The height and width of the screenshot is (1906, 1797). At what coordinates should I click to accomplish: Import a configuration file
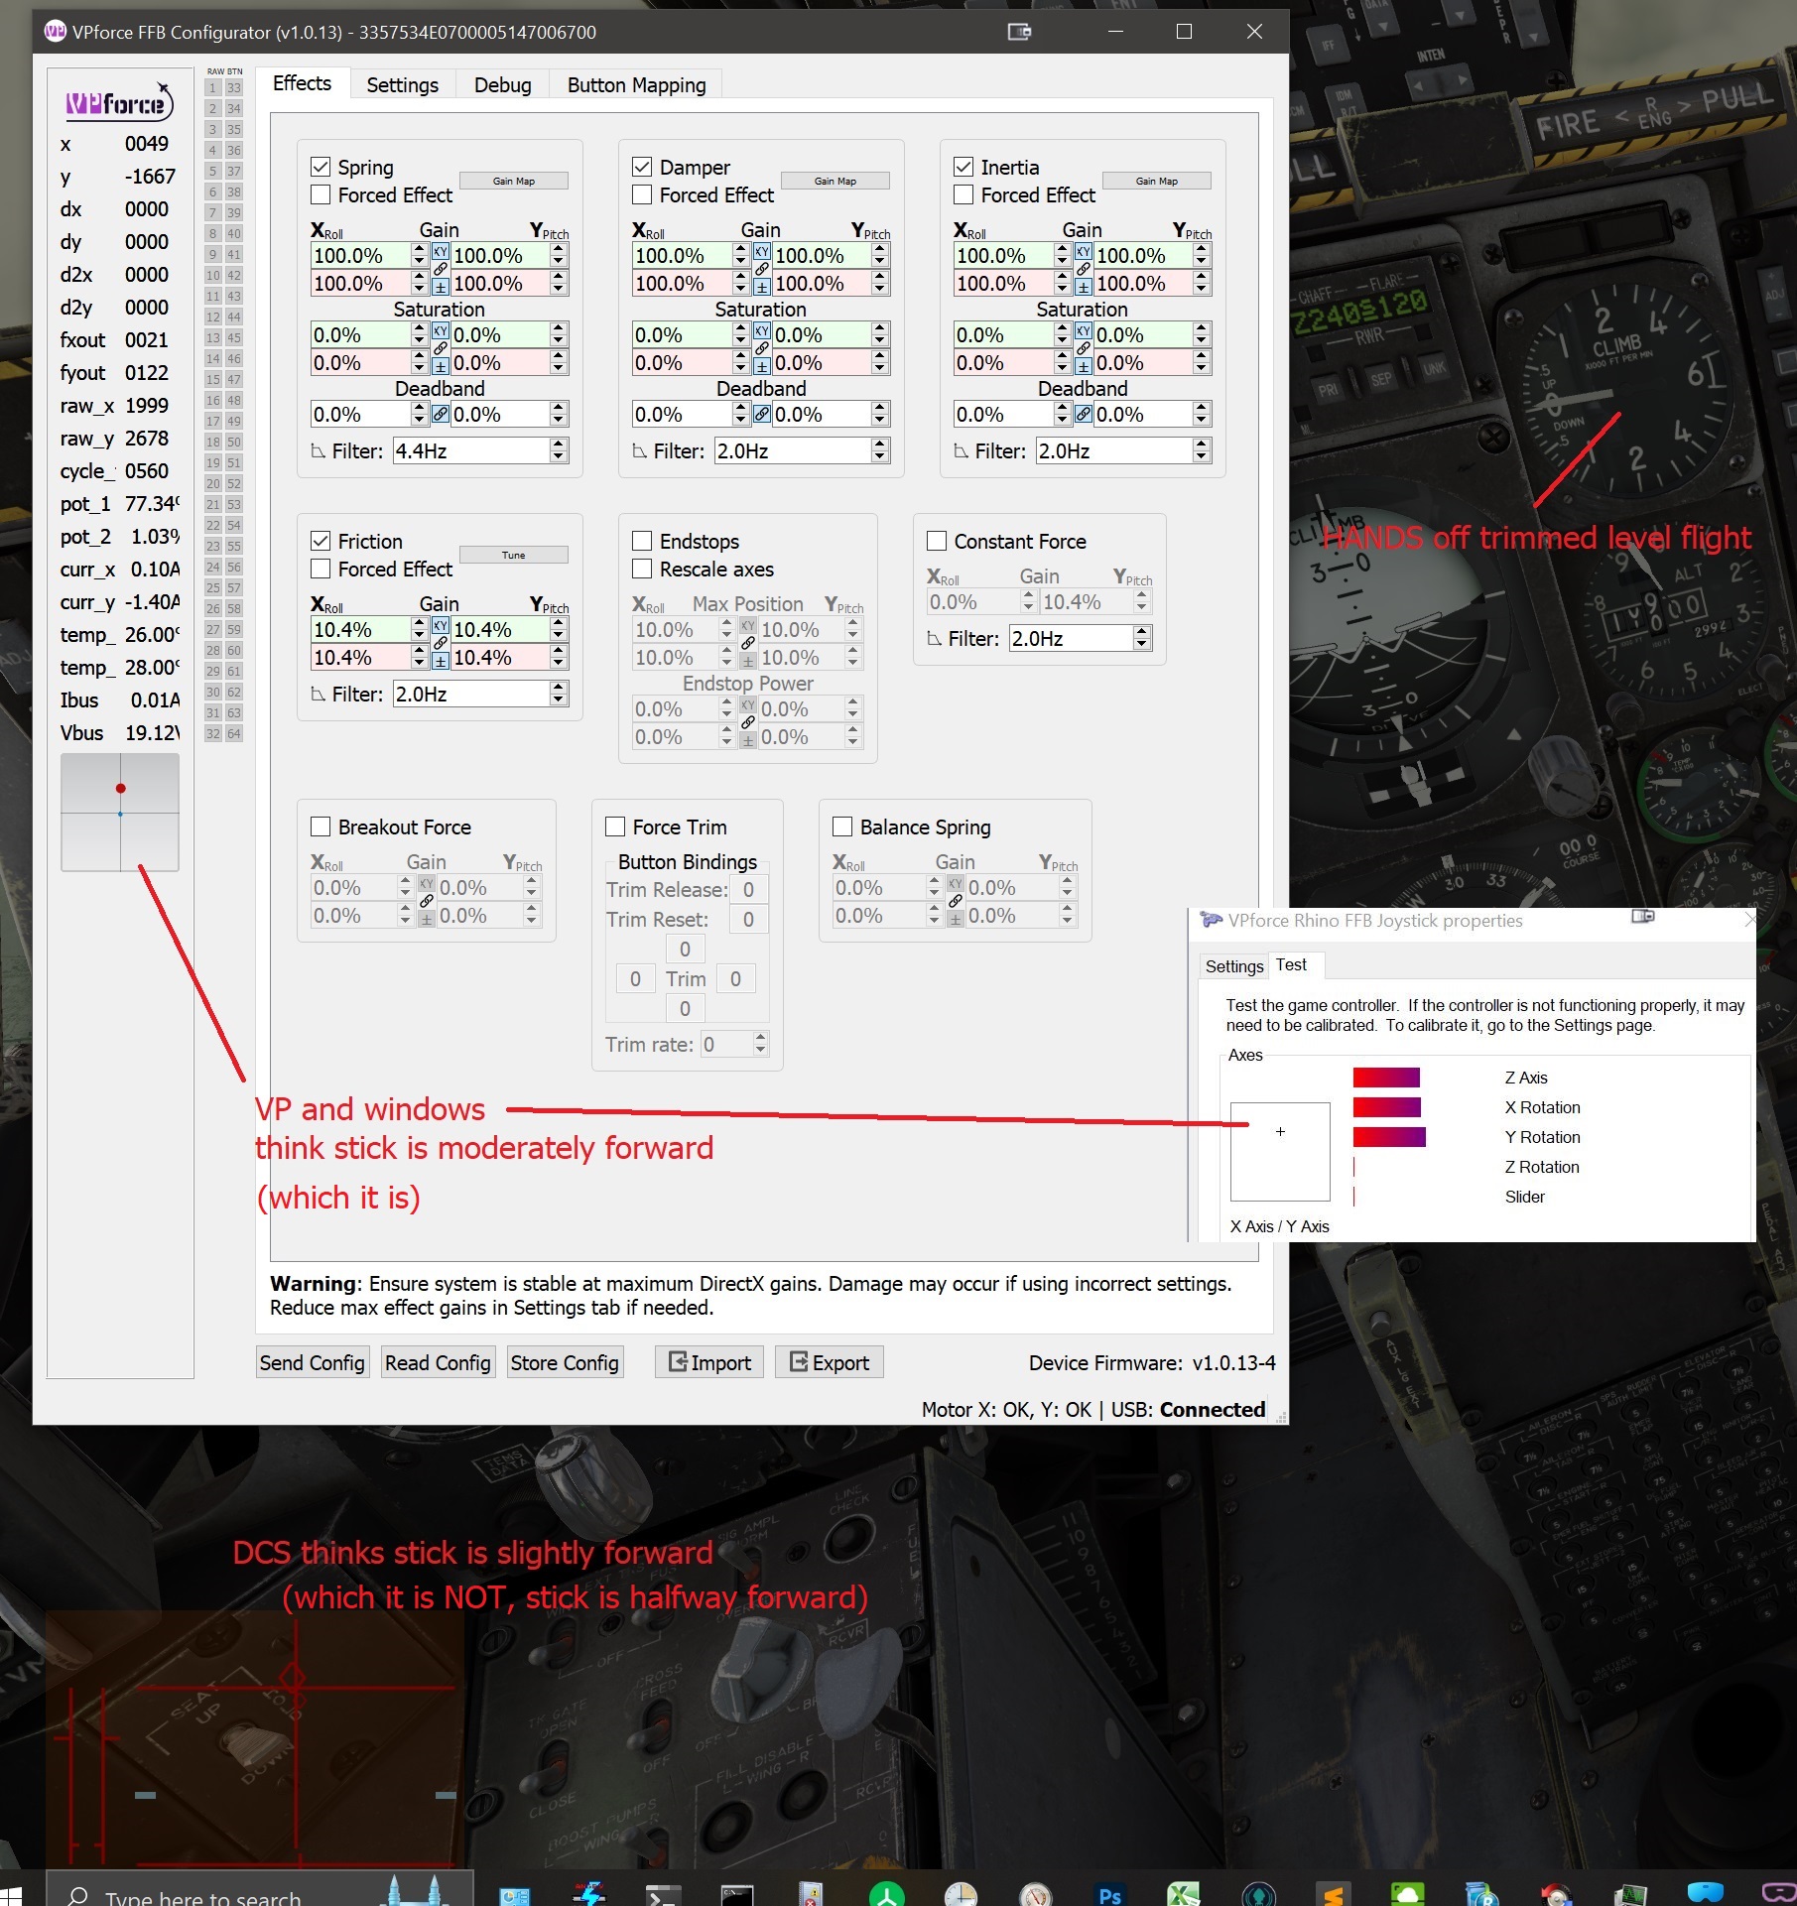pos(709,1363)
